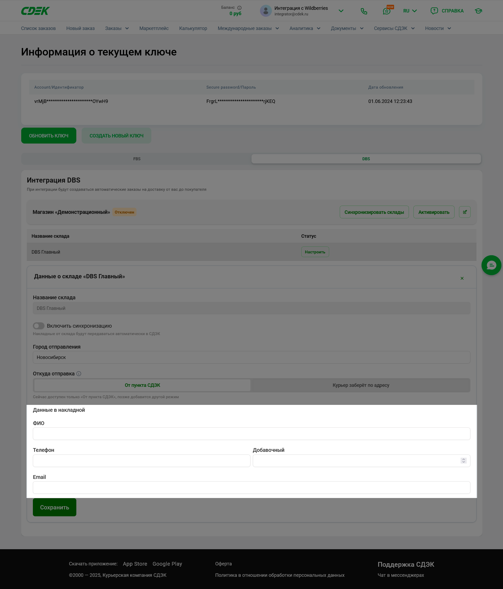
Task: Expand the Документы menu
Action: [347, 28]
